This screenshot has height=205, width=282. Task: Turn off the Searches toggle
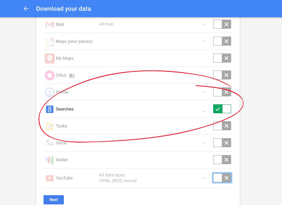point(222,109)
